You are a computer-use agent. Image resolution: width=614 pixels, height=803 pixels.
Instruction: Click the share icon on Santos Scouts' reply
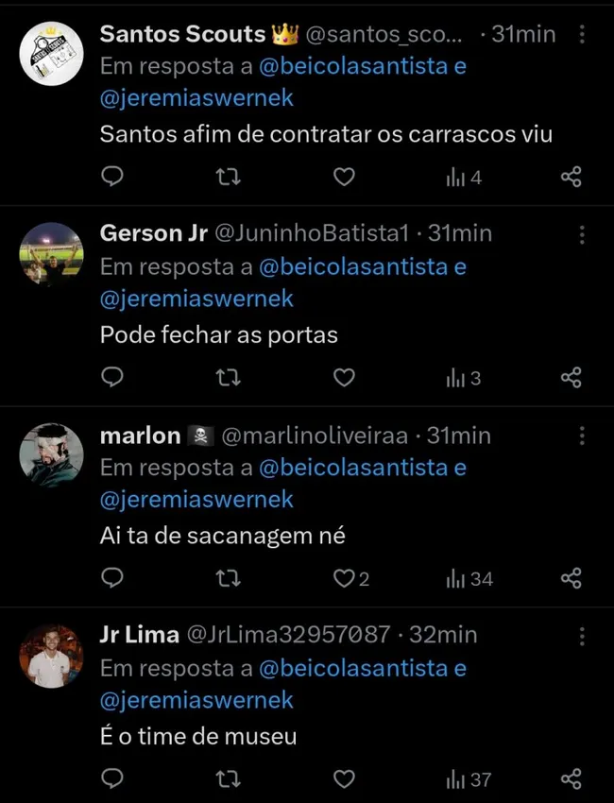click(571, 177)
